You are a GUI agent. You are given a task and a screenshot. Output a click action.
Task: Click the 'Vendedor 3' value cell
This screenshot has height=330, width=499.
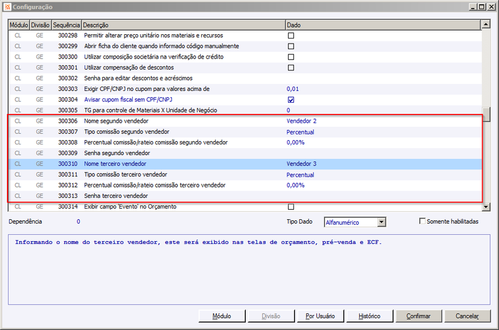[301, 164]
